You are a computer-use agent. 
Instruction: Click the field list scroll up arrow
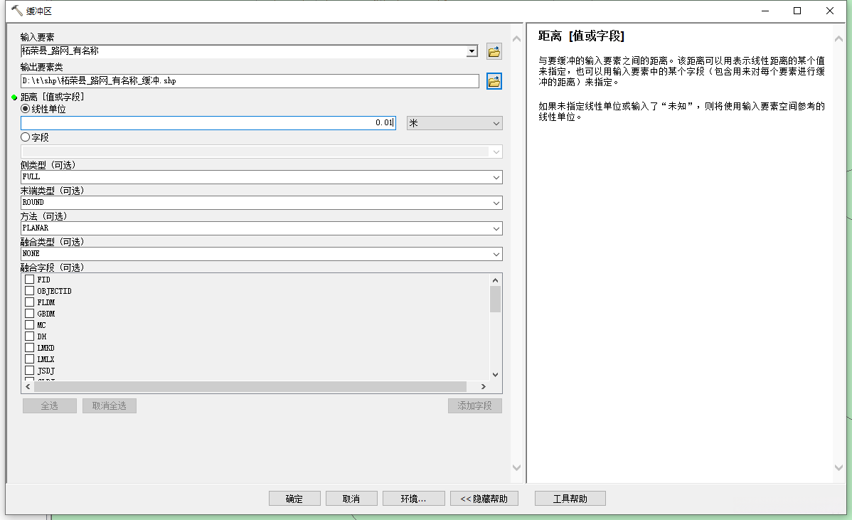pos(495,280)
